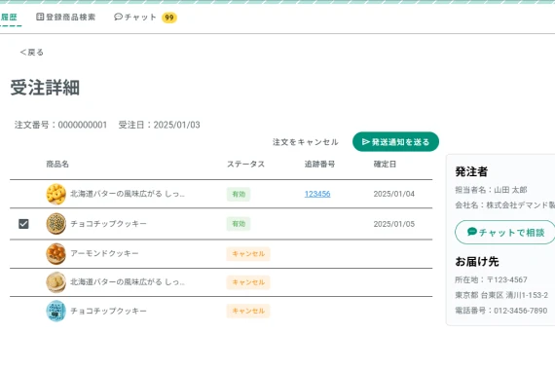Click 注文をキャンセル button
This screenshot has width=555, height=370.
[306, 142]
